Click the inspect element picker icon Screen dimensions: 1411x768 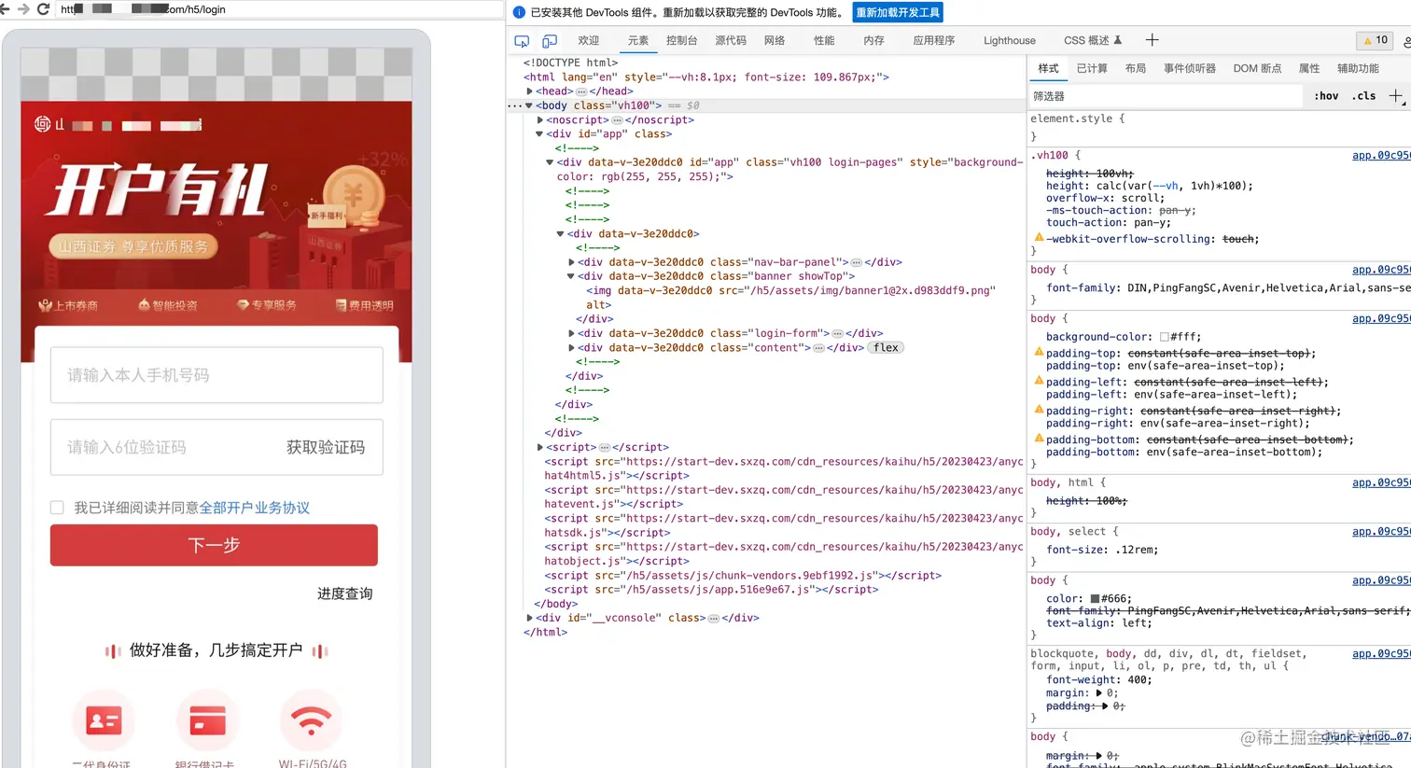coord(522,41)
